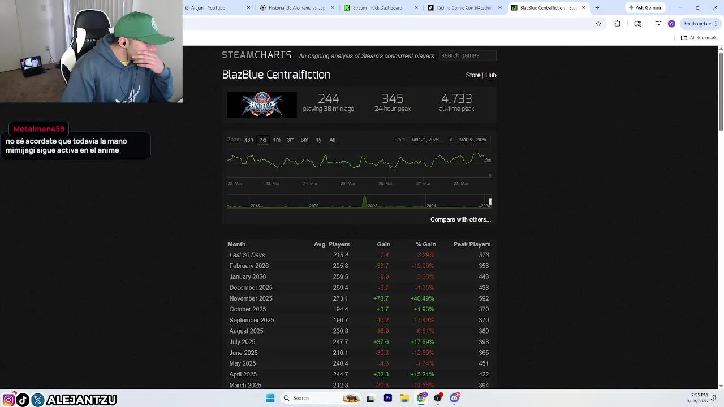Open OBS Studio from the taskbar
Image resolution: width=724 pixels, height=407 pixels.
click(438, 398)
